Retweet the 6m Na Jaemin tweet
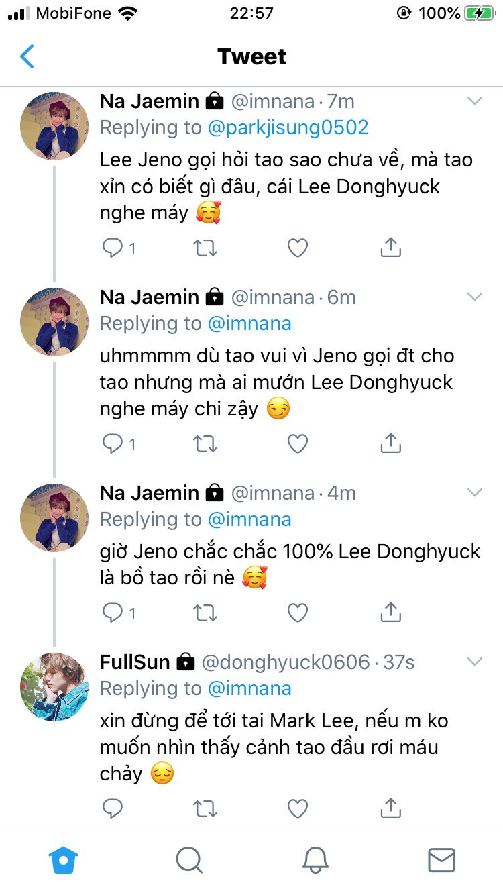Image resolution: width=503 pixels, height=895 pixels. click(x=205, y=443)
